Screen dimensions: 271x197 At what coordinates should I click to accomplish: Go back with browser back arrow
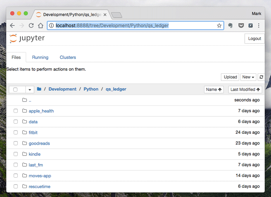tap(12, 26)
